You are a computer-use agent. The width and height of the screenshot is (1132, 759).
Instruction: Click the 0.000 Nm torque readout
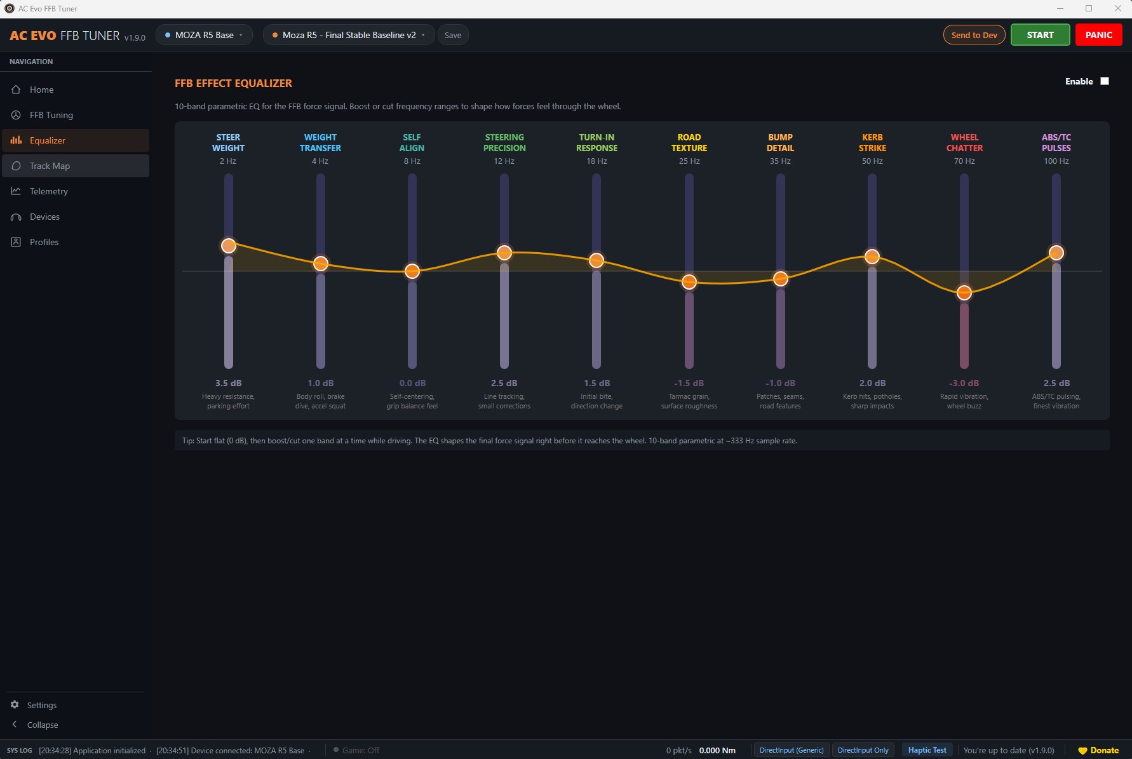coord(717,750)
